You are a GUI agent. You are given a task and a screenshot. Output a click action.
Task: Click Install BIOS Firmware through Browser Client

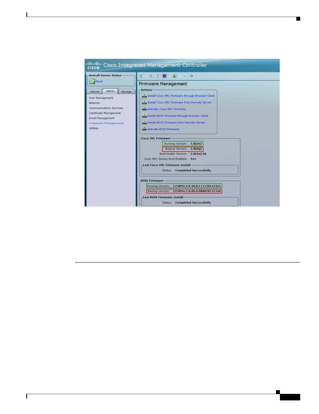tap(178, 116)
